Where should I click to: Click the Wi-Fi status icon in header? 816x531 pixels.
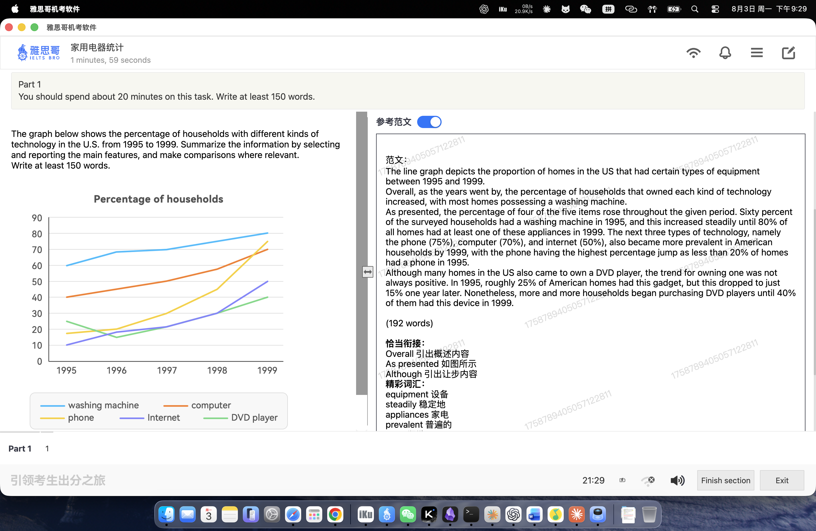pyautogui.click(x=693, y=53)
